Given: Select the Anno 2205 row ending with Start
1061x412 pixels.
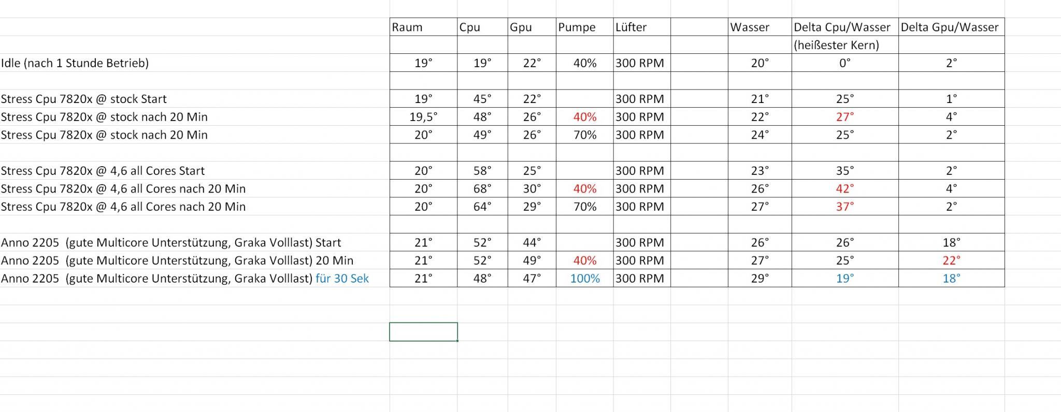Looking at the screenshot, I should point(171,243).
